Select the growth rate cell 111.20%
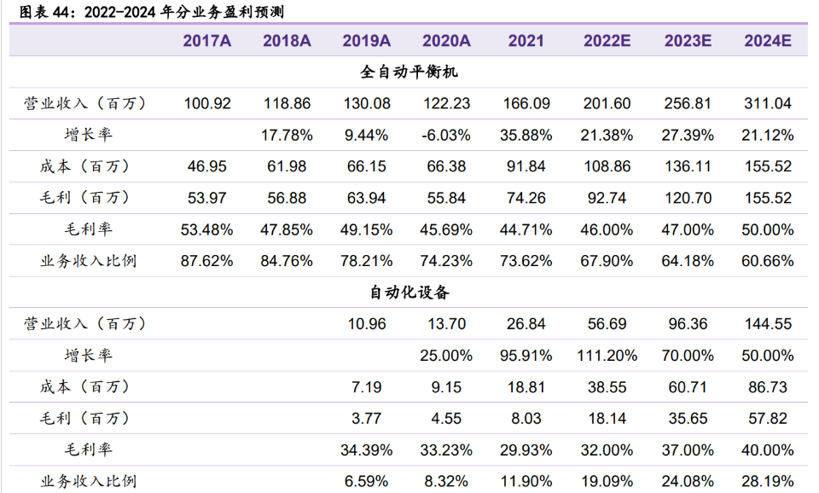819x493 pixels. [607, 356]
